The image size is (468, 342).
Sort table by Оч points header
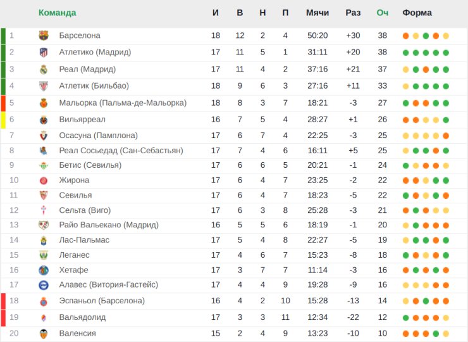383,13
